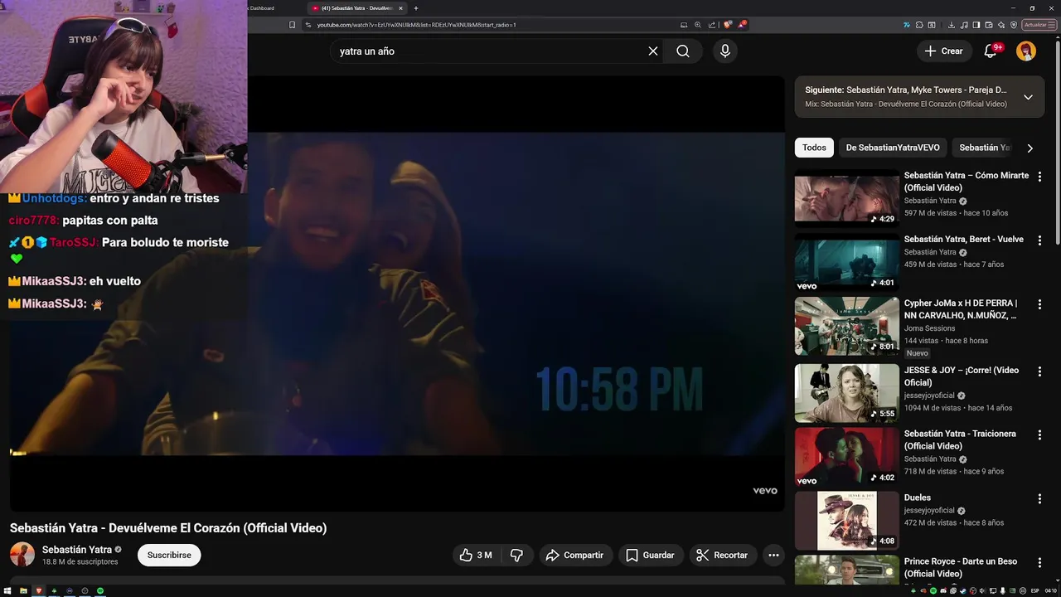Open browser downloads icon

(x=951, y=25)
